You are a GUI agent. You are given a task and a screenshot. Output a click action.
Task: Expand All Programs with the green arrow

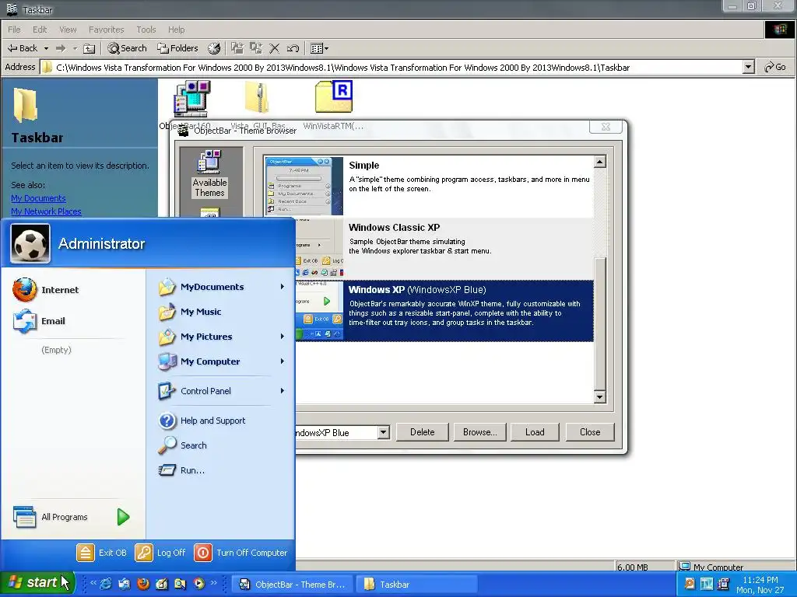tap(123, 517)
